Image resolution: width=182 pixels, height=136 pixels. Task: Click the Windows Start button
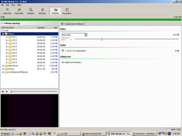tap(5, 133)
